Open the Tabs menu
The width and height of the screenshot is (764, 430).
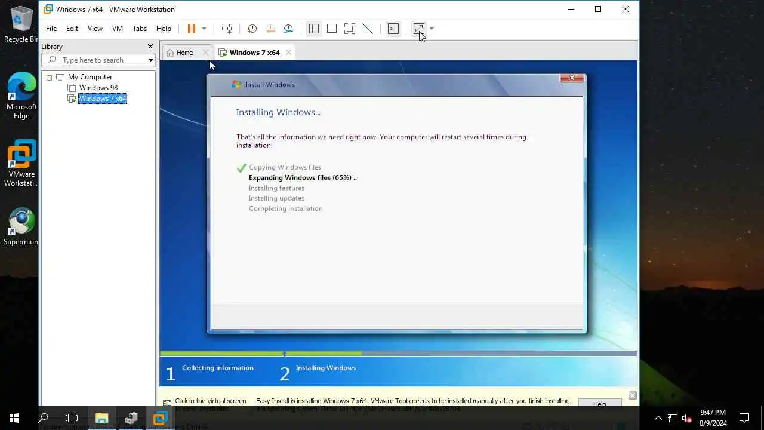(140, 29)
